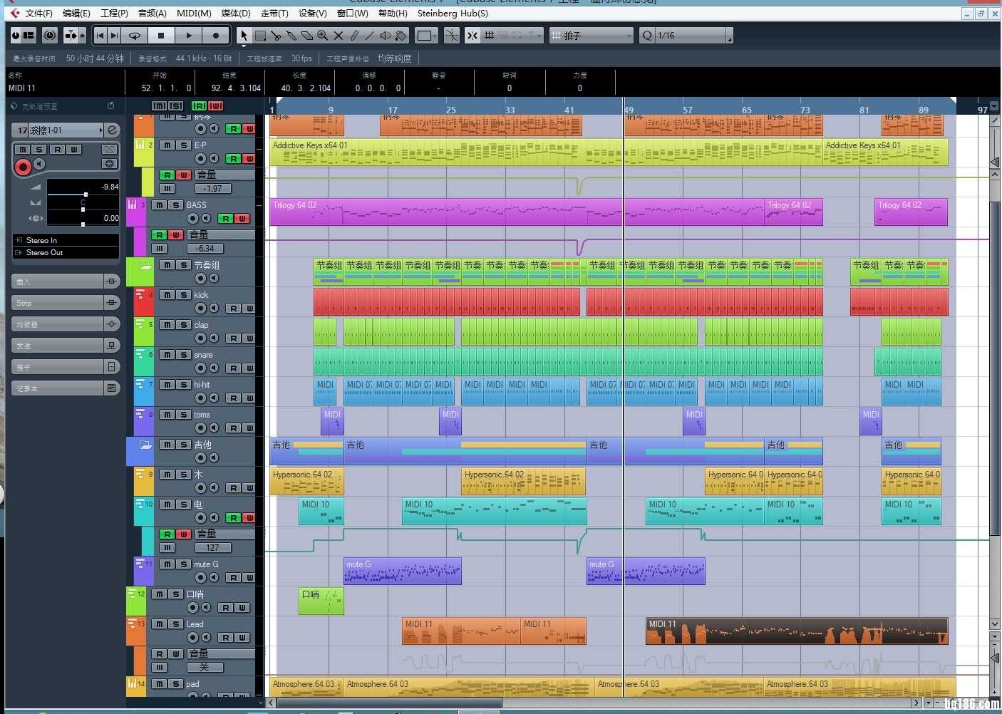
Task: Enable record on the clap track
Action: (201, 338)
